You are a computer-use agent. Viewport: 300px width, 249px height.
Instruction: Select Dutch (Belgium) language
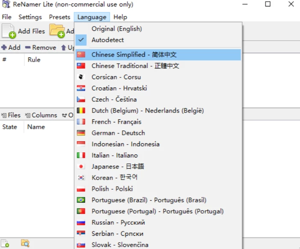tap(158, 110)
